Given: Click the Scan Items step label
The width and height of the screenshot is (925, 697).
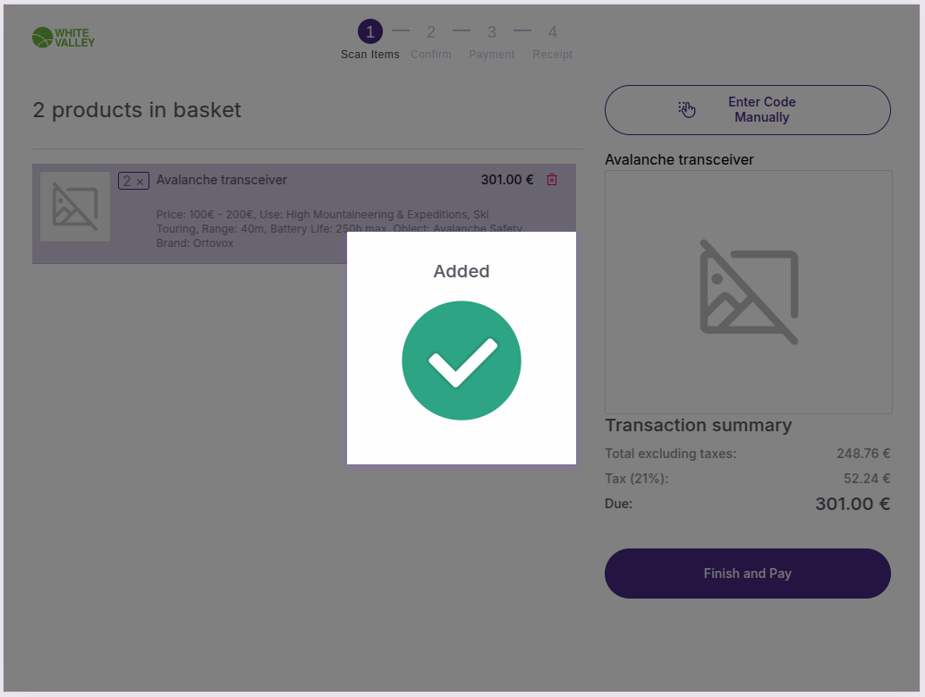Looking at the screenshot, I should tap(370, 55).
